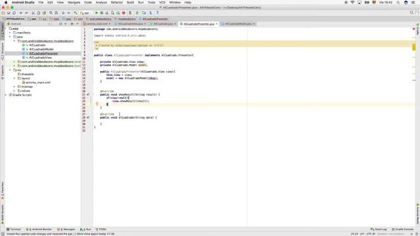Select the drawable folder

pos(28,74)
